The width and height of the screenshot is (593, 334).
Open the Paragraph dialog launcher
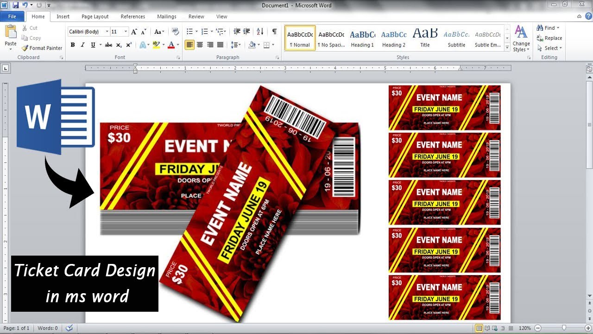(x=278, y=58)
